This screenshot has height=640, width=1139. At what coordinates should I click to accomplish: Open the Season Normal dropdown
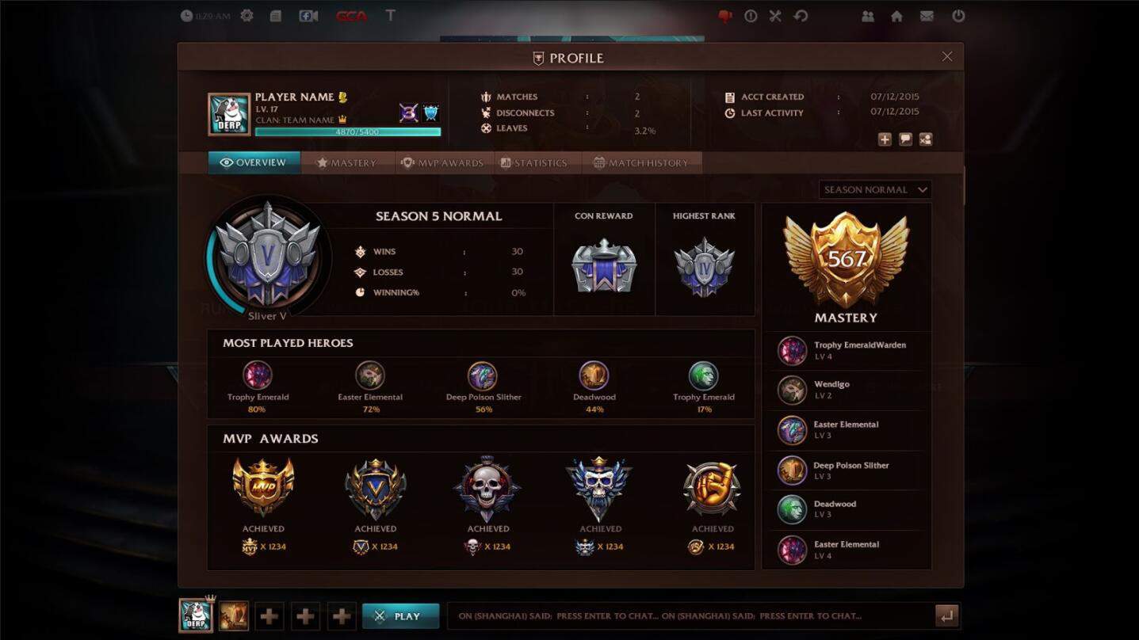(x=875, y=189)
